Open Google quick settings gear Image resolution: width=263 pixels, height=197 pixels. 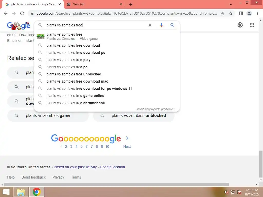coord(240,25)
